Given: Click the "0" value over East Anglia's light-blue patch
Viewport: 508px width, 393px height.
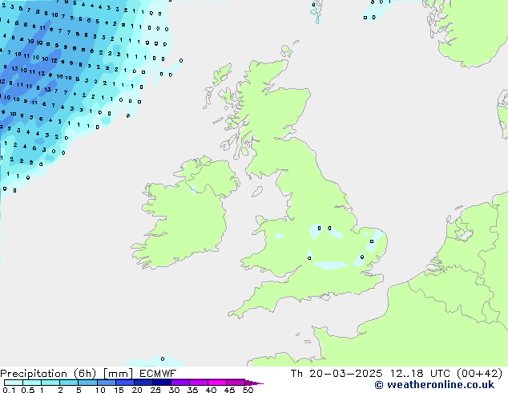Looking at the screenshot, I should tap(372, 241).
